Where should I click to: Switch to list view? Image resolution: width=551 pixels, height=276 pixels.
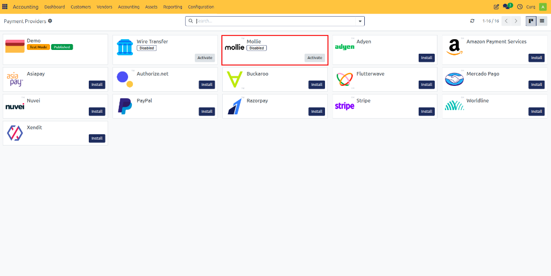tap(541, 21)
